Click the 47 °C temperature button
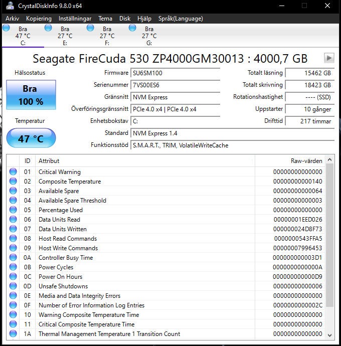Image resolution: width=341 pixels, height=346 pixels. [31, 138]
